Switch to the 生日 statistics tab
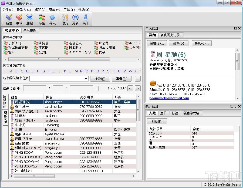 [x=164, y=113]
